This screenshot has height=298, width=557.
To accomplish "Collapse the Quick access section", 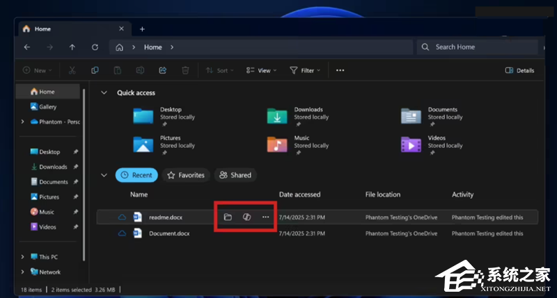I will coord(104,92).
